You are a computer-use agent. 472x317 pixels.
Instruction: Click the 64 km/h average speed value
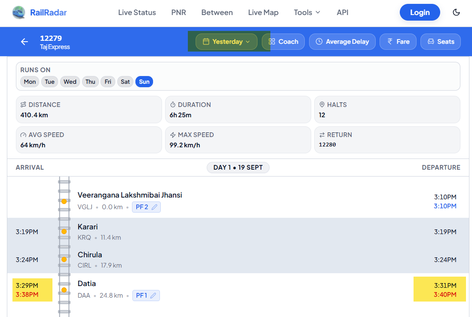point(33,145)
